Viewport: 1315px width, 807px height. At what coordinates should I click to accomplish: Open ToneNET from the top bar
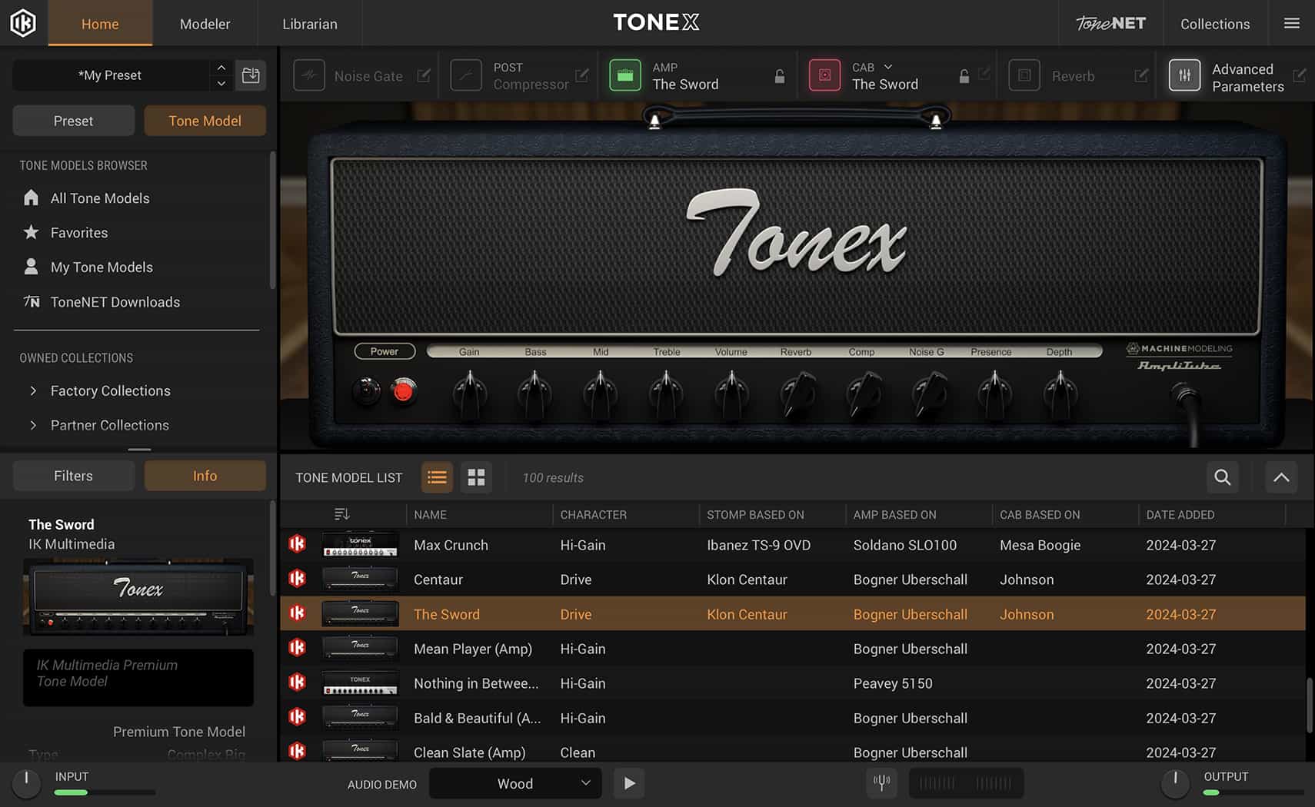click(1110, 23)
